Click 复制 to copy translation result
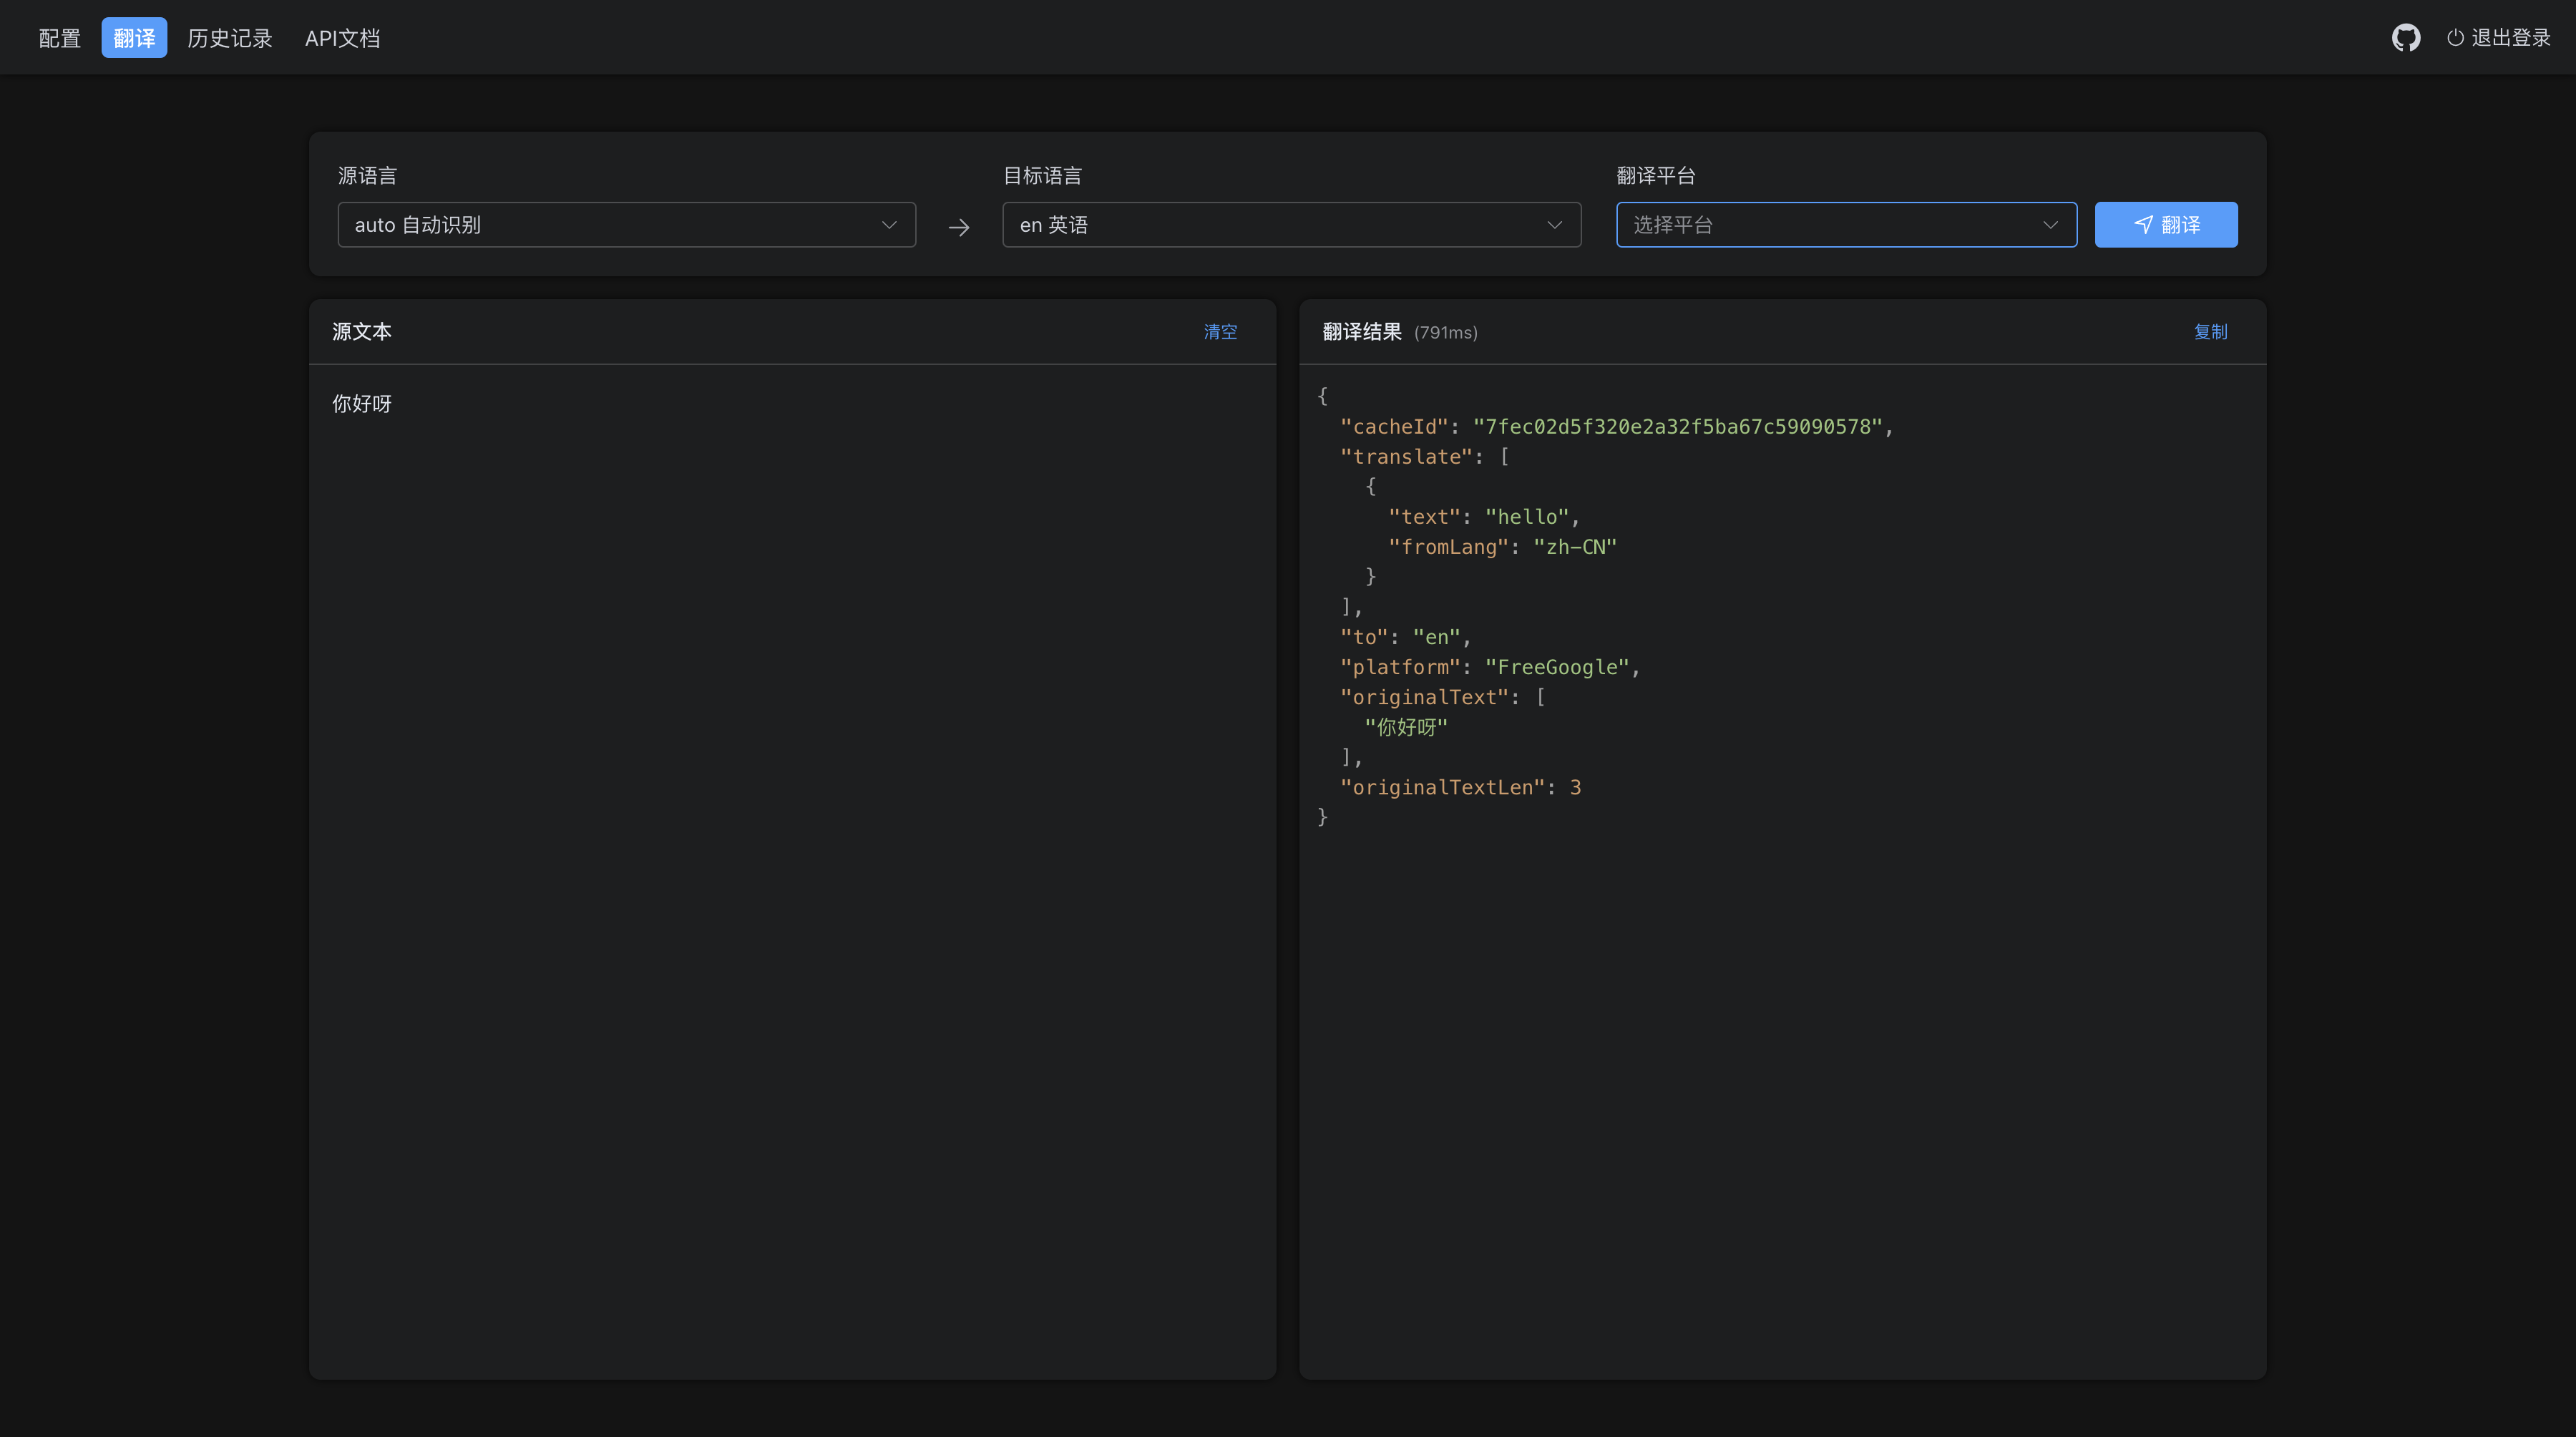Screen dimensions: 2576x1437 (x=2210, y=332)
